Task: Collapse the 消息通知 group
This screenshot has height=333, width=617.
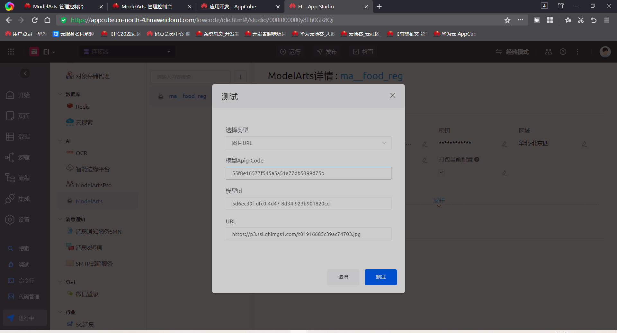Action: 60,219
